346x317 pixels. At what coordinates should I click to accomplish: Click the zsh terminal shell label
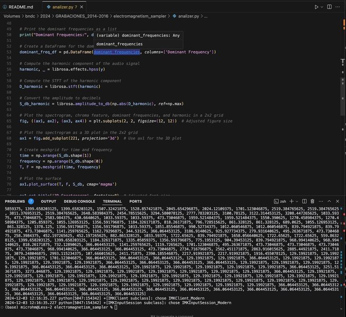click(x=283, y=202)
